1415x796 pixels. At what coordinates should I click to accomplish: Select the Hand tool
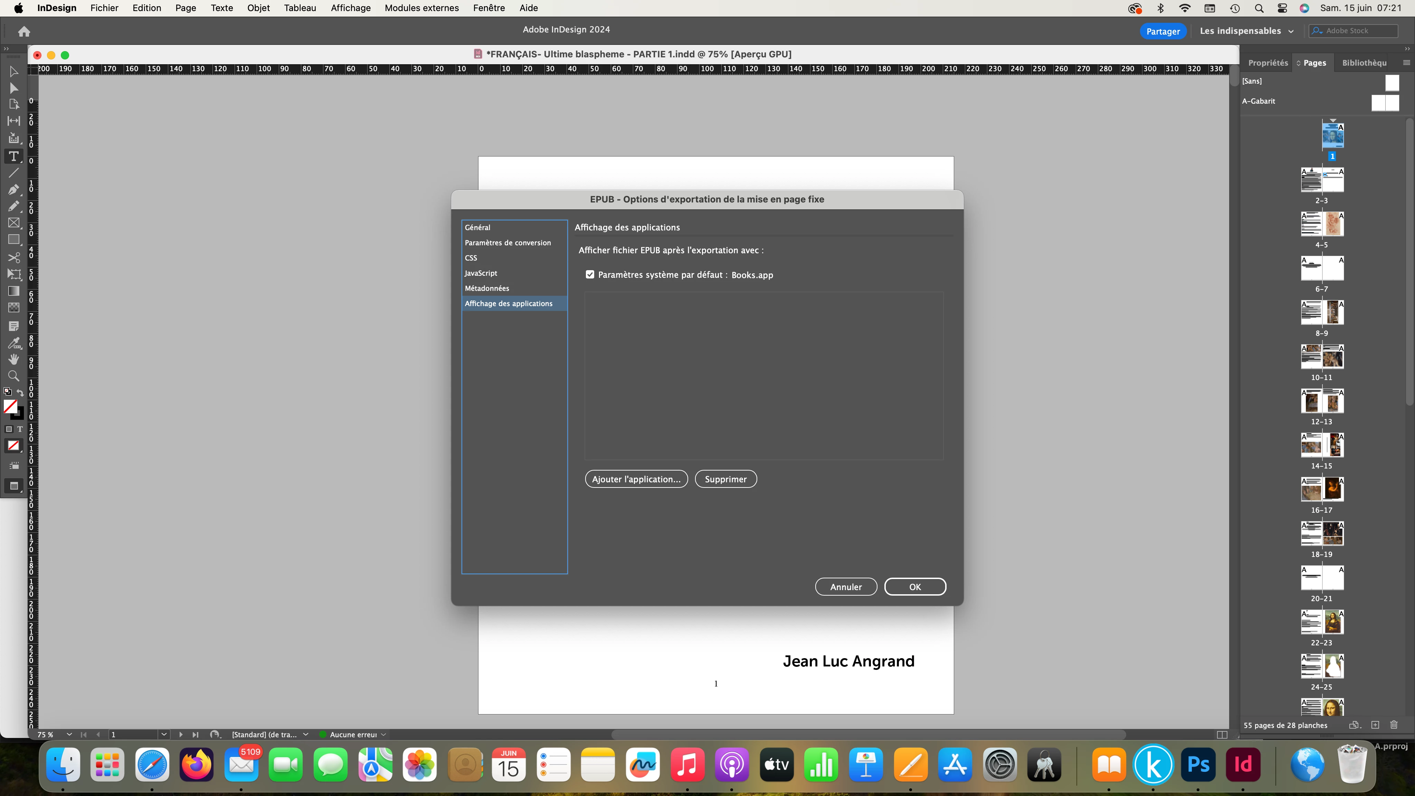[13, 359]
